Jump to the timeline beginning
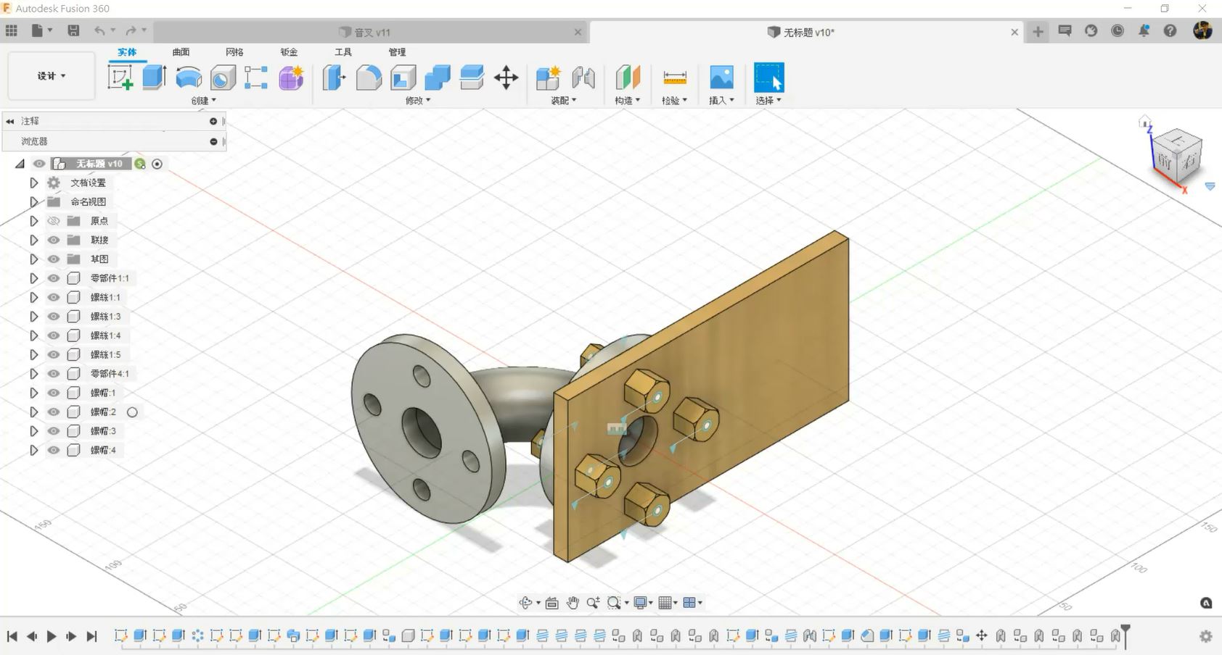This screenshot has width=1222, height=655. 12,636
